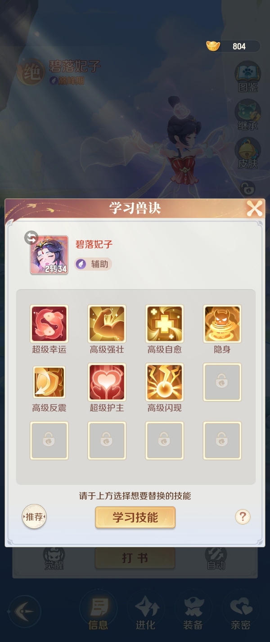The width and height of the screenshot is (270, 642).
Task: Open the 推荐 recommendations button
Action: click(x=34, y=517)
